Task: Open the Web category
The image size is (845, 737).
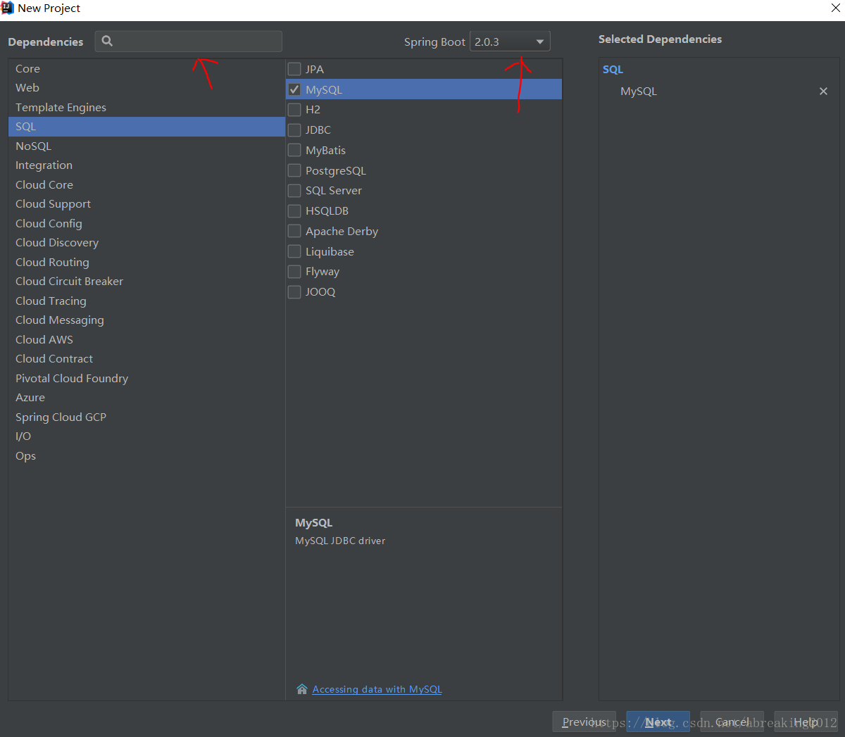Action: coord(146,88)
